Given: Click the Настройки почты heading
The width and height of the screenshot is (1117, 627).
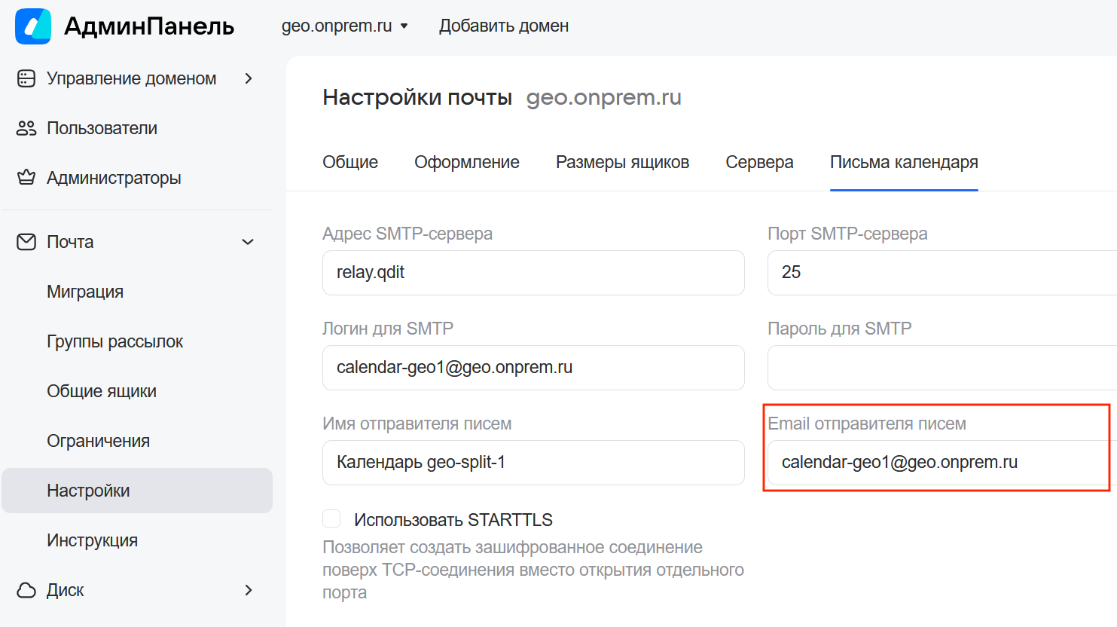Looking at the screenshot, I should coord(417,97).
